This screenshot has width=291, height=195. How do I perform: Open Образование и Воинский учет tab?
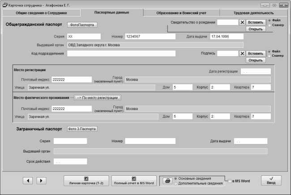[181, 13]
